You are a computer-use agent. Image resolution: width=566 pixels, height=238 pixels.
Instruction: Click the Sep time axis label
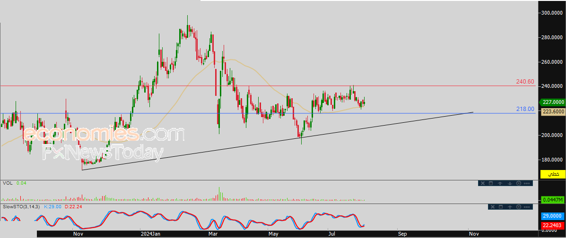tap(402, 234)
